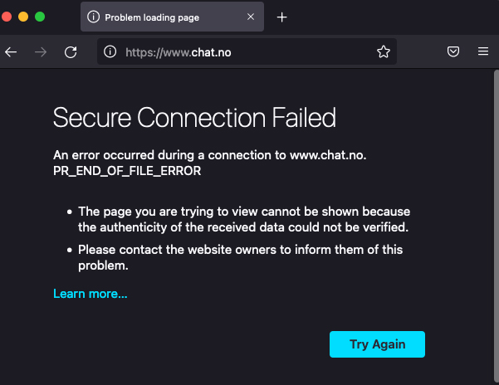Close the Problem loading page tab

(x=252, y=17)
